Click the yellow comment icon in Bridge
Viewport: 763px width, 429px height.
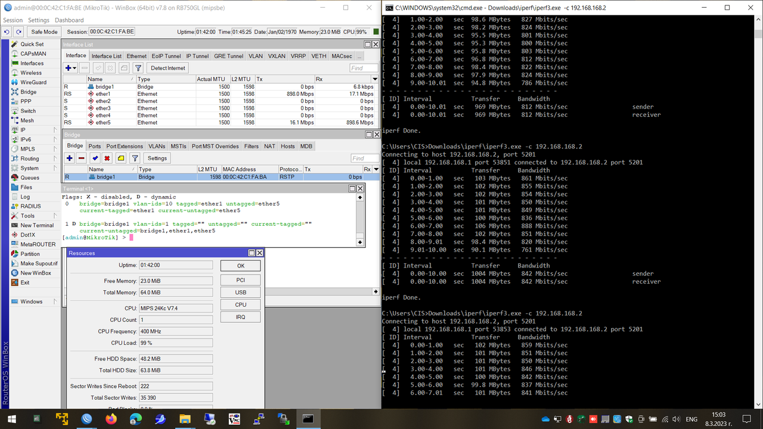coord(120,158)
